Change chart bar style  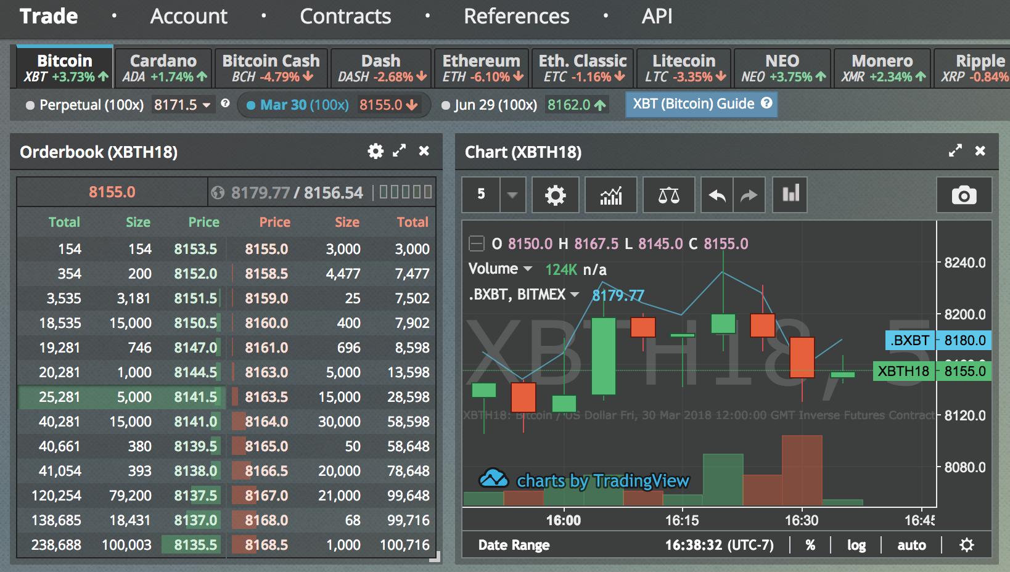790,195
